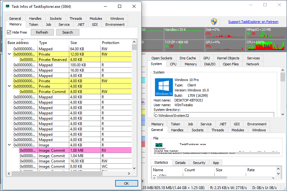The height and width of the screenshot is (191, 287).
Task: Sort memory list by Size column
Action: coord(85,43)
